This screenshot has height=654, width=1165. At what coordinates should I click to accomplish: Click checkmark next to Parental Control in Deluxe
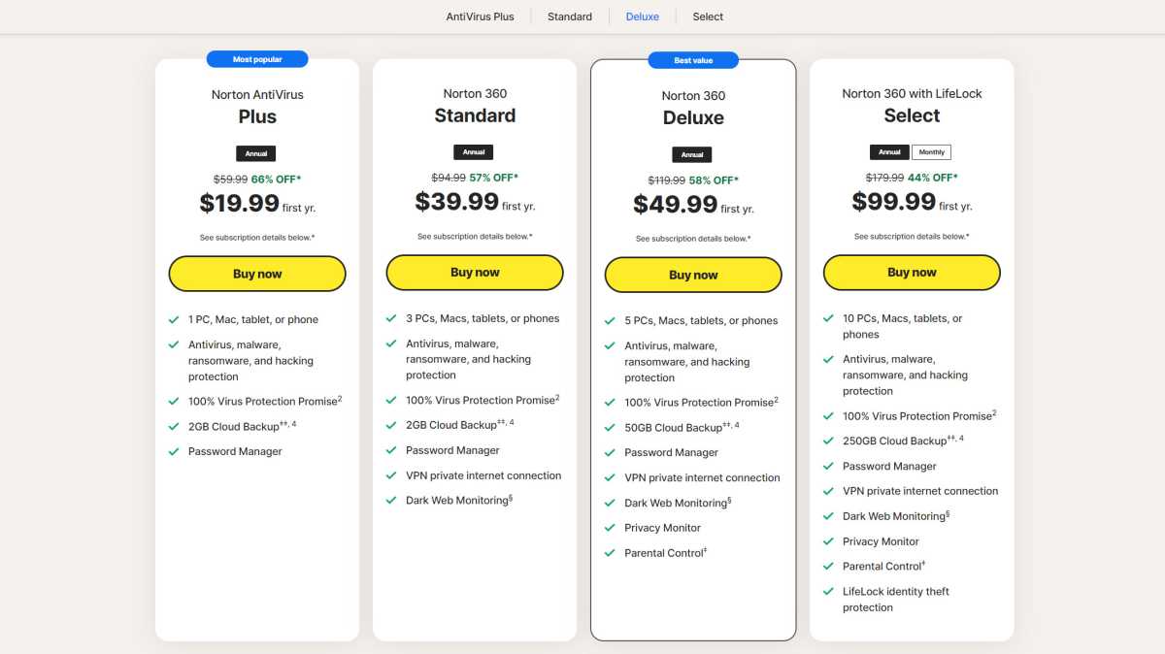[610, 553]
